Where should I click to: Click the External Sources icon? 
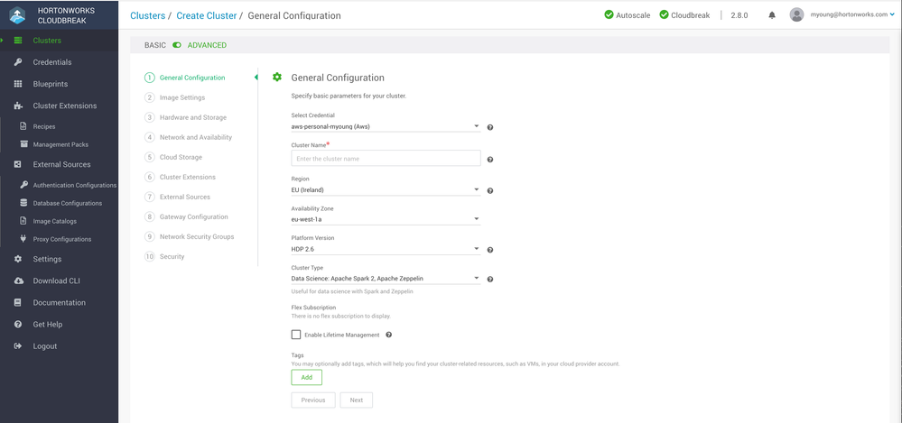pyautogui.click(x=18, y=164)
